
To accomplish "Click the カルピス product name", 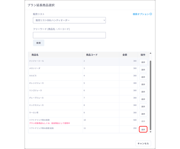I will point(33,76).
